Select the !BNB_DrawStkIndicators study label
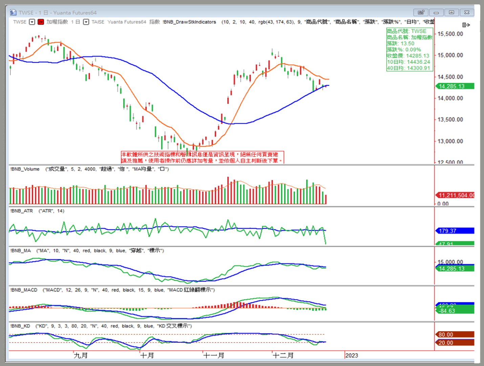Viewport: 484px width, 366px height. pos(189,22)
